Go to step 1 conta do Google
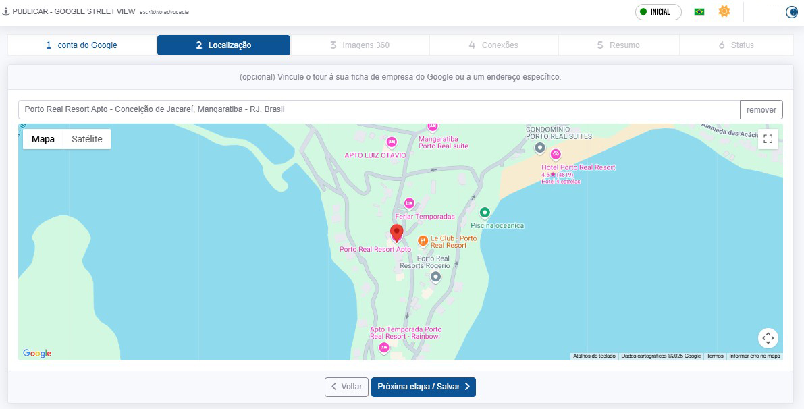This screenshot has height=409, width=804. (x=82, y=45)
